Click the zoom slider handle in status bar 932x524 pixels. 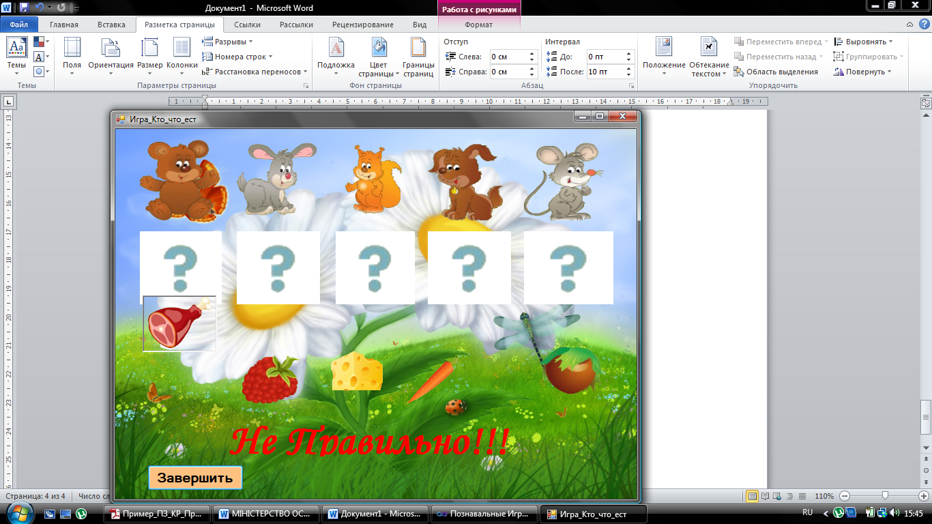point(885,496)
